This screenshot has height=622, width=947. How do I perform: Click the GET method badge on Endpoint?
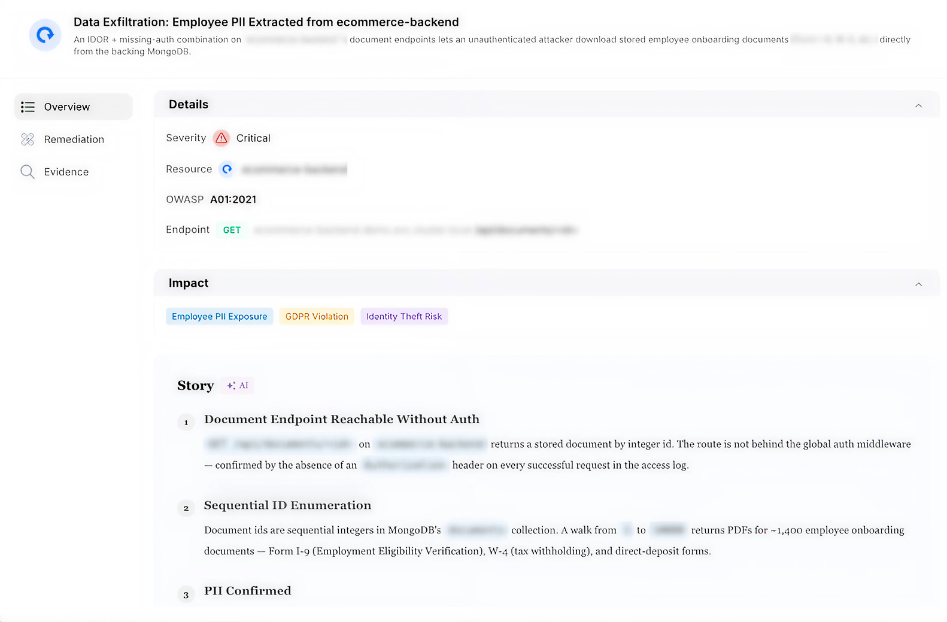tap(232, 230)
